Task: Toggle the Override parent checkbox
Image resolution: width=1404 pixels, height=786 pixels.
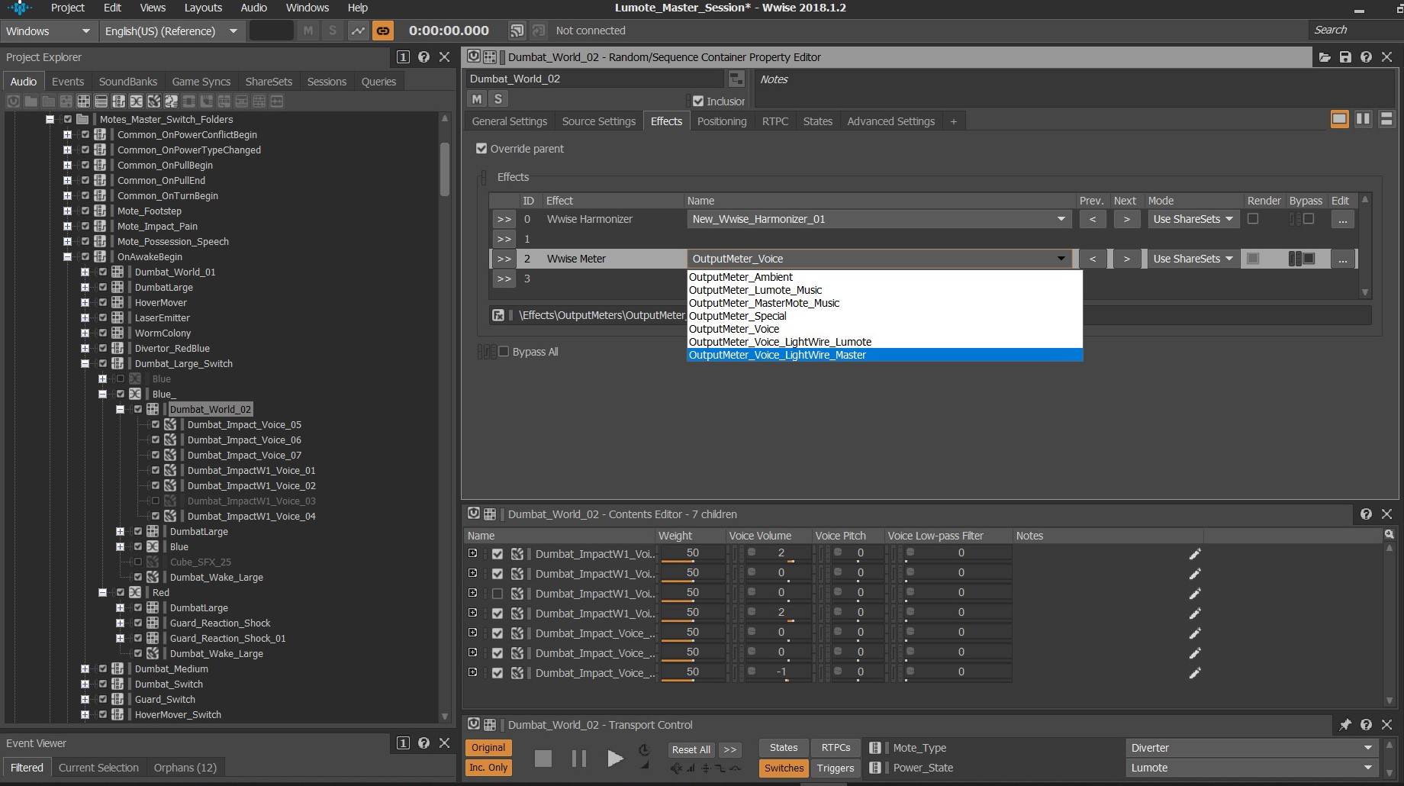Action: click(481, 149)
